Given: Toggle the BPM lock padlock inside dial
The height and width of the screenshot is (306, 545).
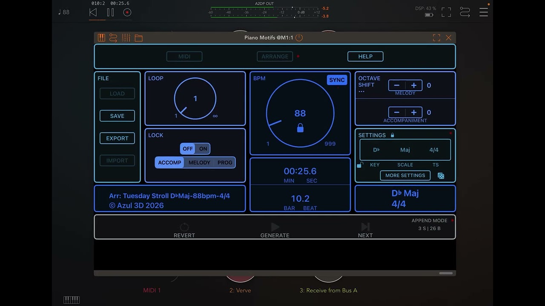Looking at the screenshot, I should [x=300, y=127].
